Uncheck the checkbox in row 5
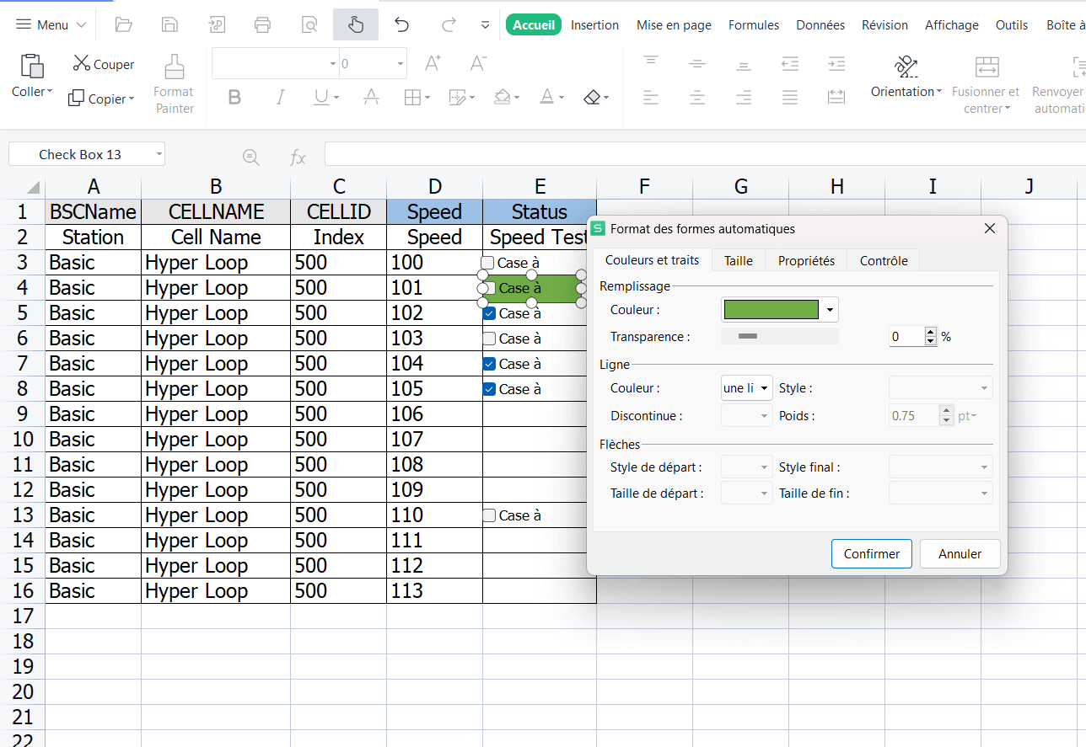 point(489,313)
